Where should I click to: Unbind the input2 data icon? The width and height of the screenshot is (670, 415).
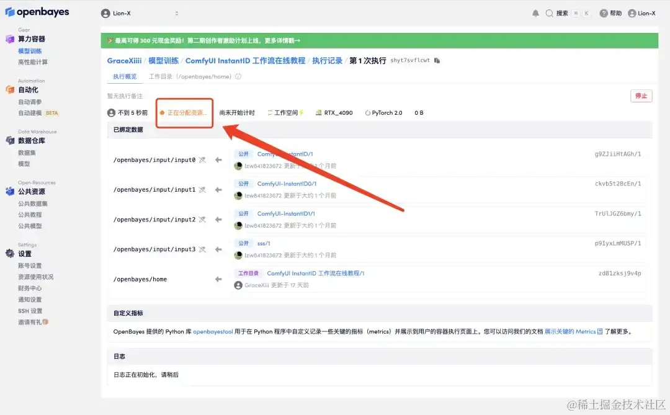tap(202, 219)
